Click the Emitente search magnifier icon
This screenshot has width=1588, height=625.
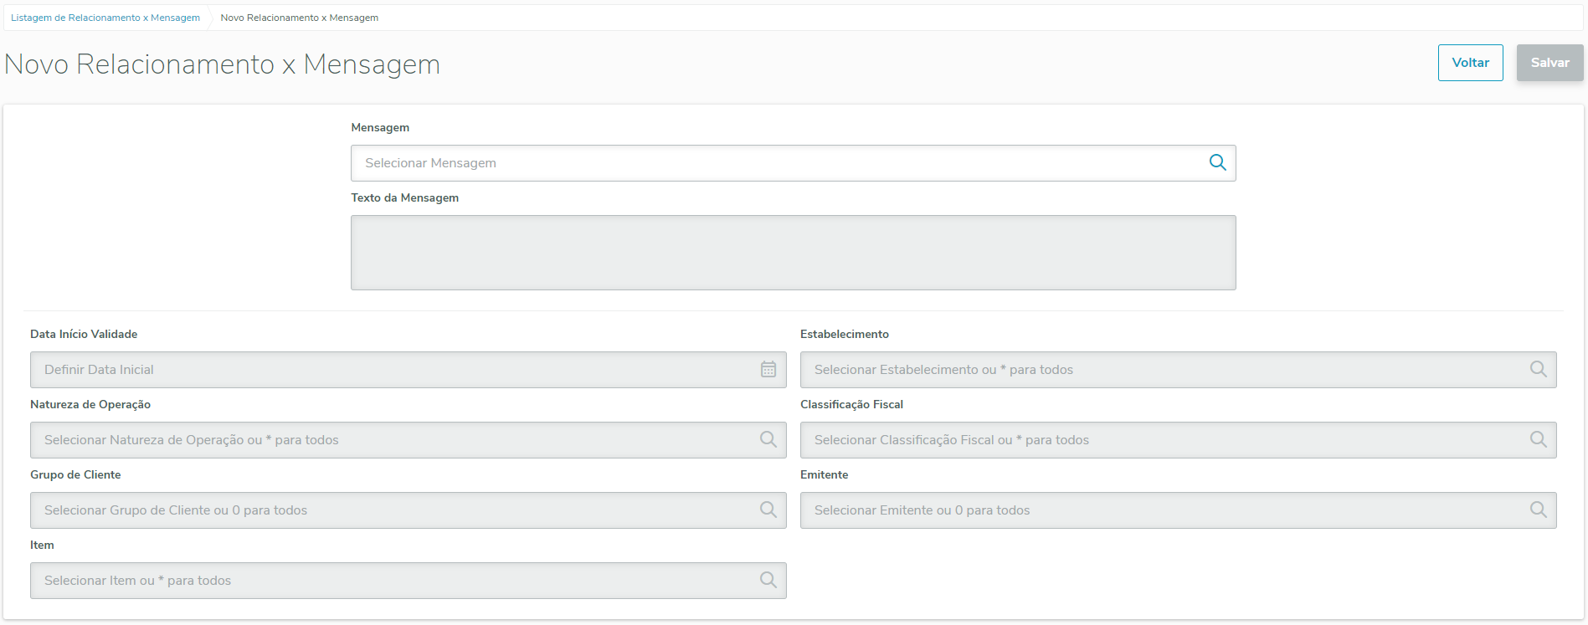pyautogui.click(x=1538, y=510)
